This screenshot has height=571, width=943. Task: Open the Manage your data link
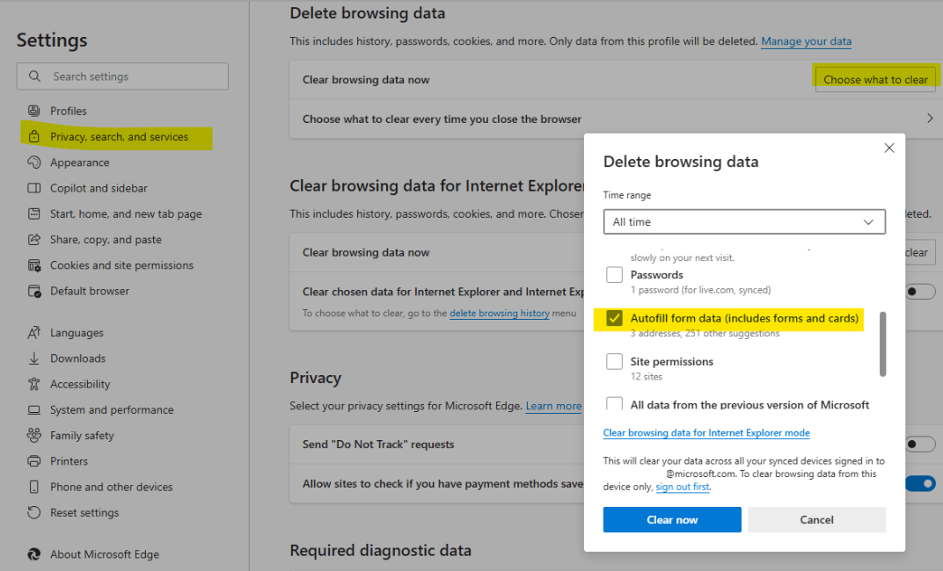coord(806,41)
